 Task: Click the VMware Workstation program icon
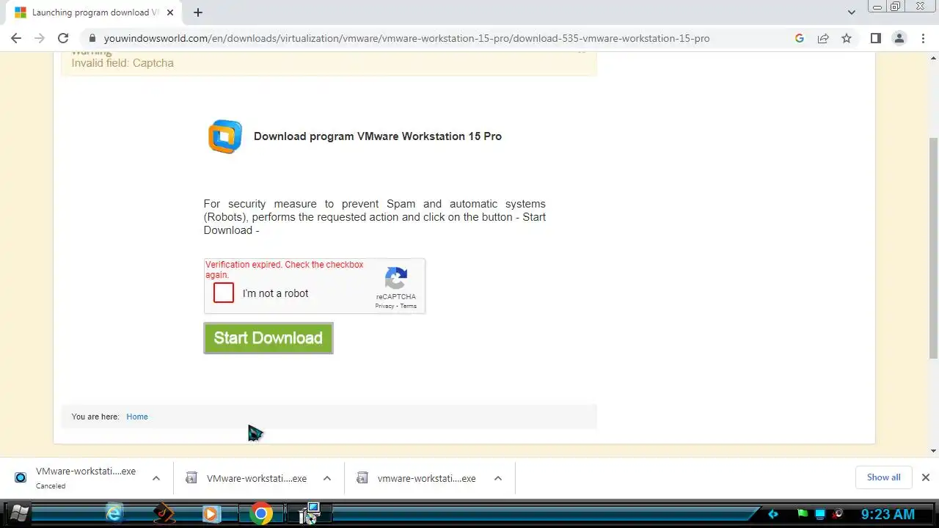click(x=225, y=136)
